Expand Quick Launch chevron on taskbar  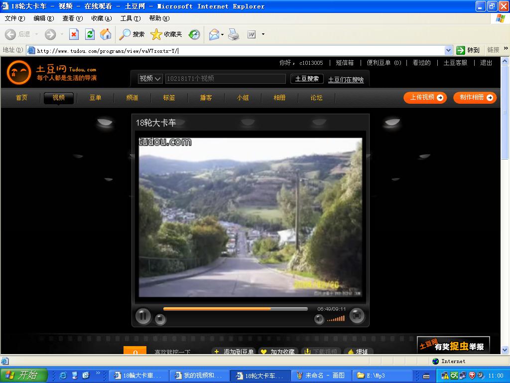click(x=98, y=373)
